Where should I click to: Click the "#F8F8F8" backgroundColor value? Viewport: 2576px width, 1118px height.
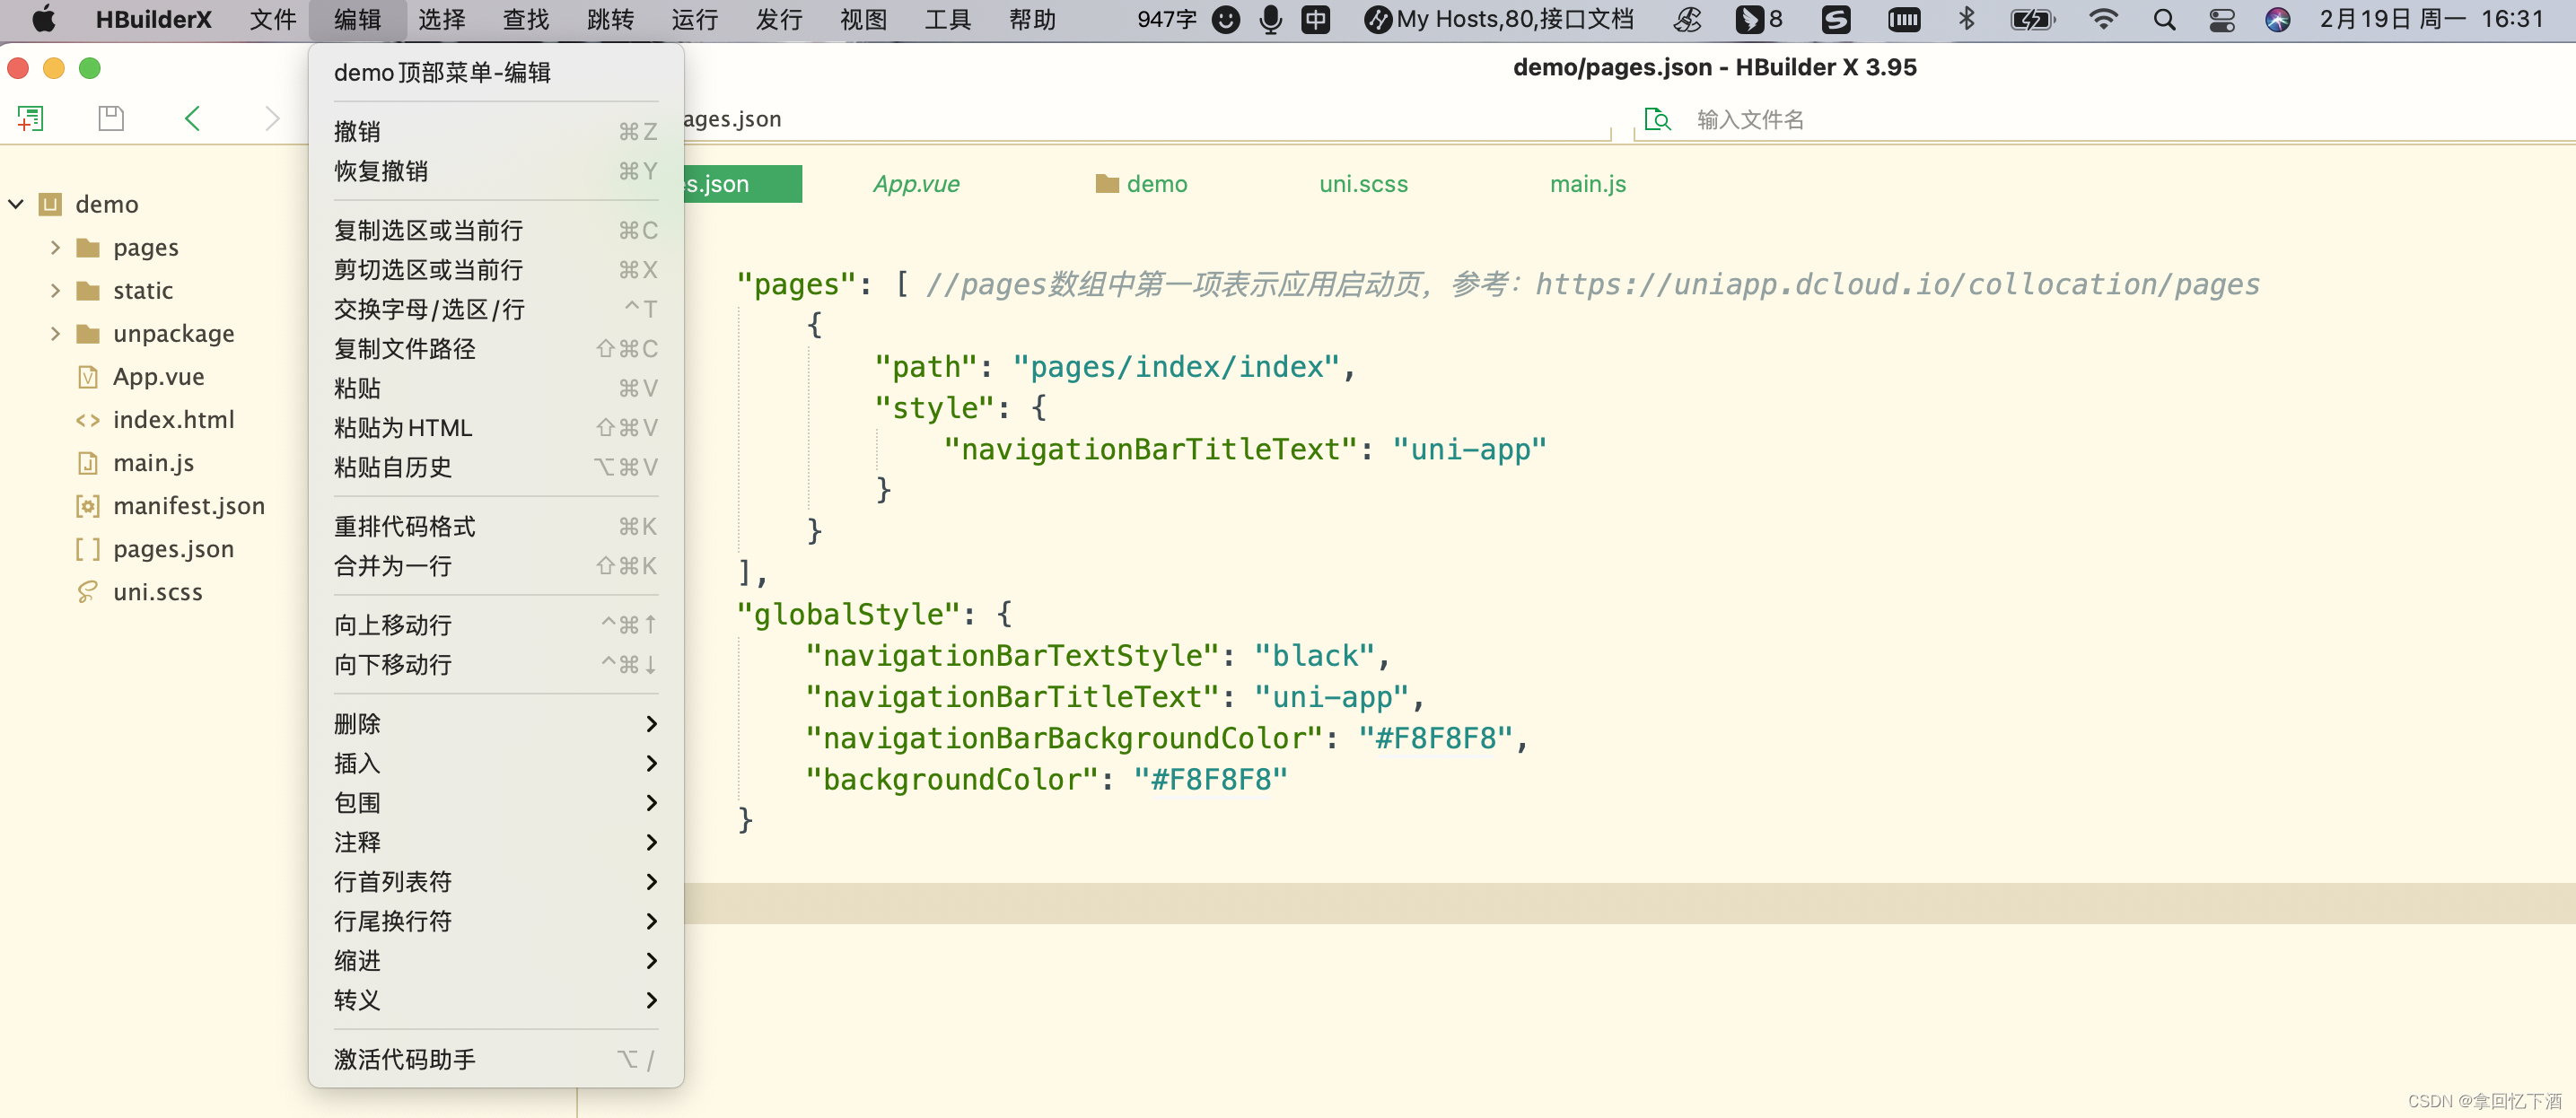[1211, 779]
